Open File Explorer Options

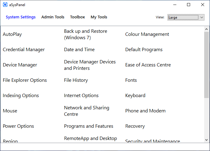coord(25,80)
